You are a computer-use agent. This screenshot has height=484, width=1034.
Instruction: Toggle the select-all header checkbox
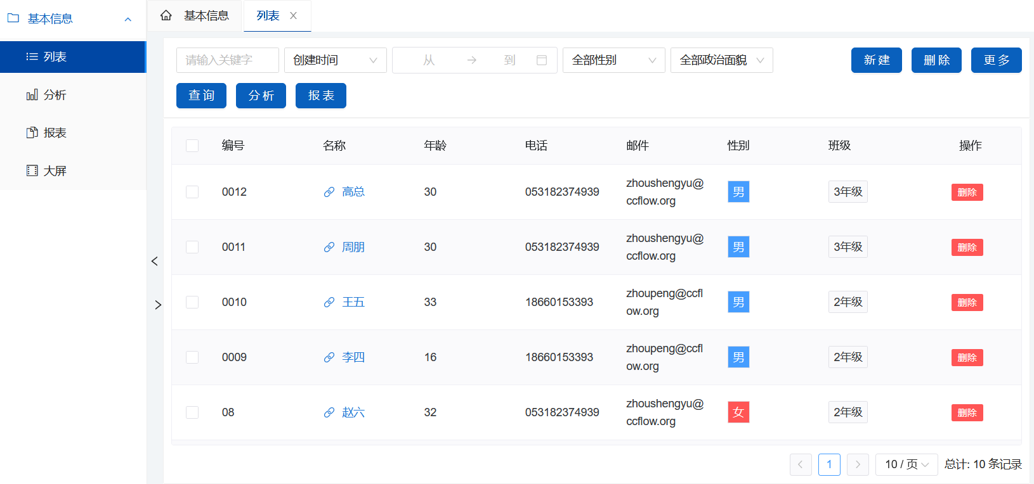click(x=192, y=146)
